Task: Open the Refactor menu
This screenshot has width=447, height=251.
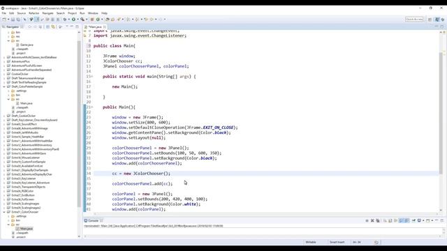Action: (34, 13)
